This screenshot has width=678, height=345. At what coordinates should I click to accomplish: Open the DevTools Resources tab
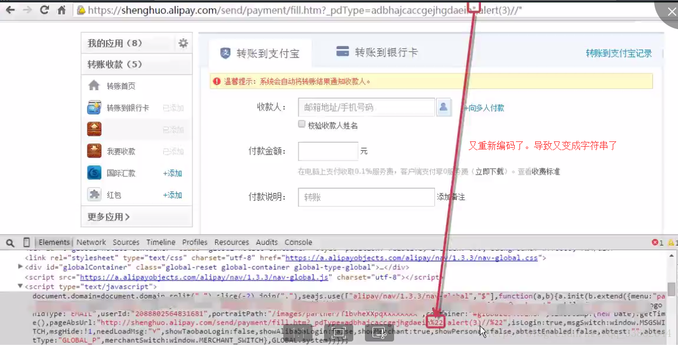[x=231, y=243]
